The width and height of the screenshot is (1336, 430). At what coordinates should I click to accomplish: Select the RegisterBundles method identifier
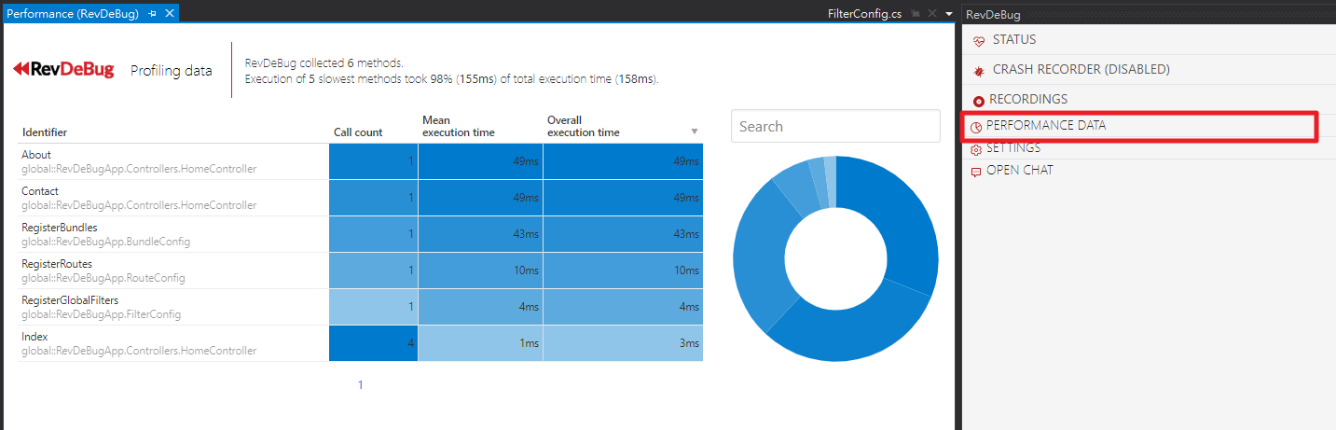coord(60,228)
